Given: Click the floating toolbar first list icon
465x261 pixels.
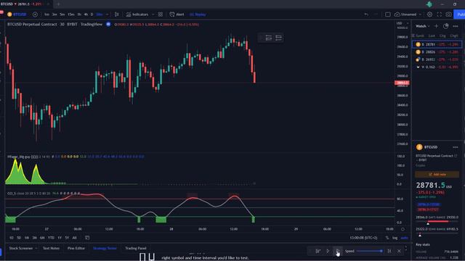Looking at the screenshot, I should [x=269, y=38].
